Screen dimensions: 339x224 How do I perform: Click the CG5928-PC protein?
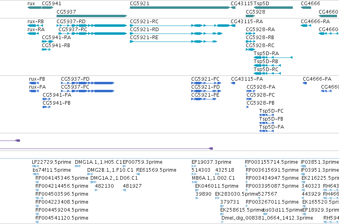249,99
